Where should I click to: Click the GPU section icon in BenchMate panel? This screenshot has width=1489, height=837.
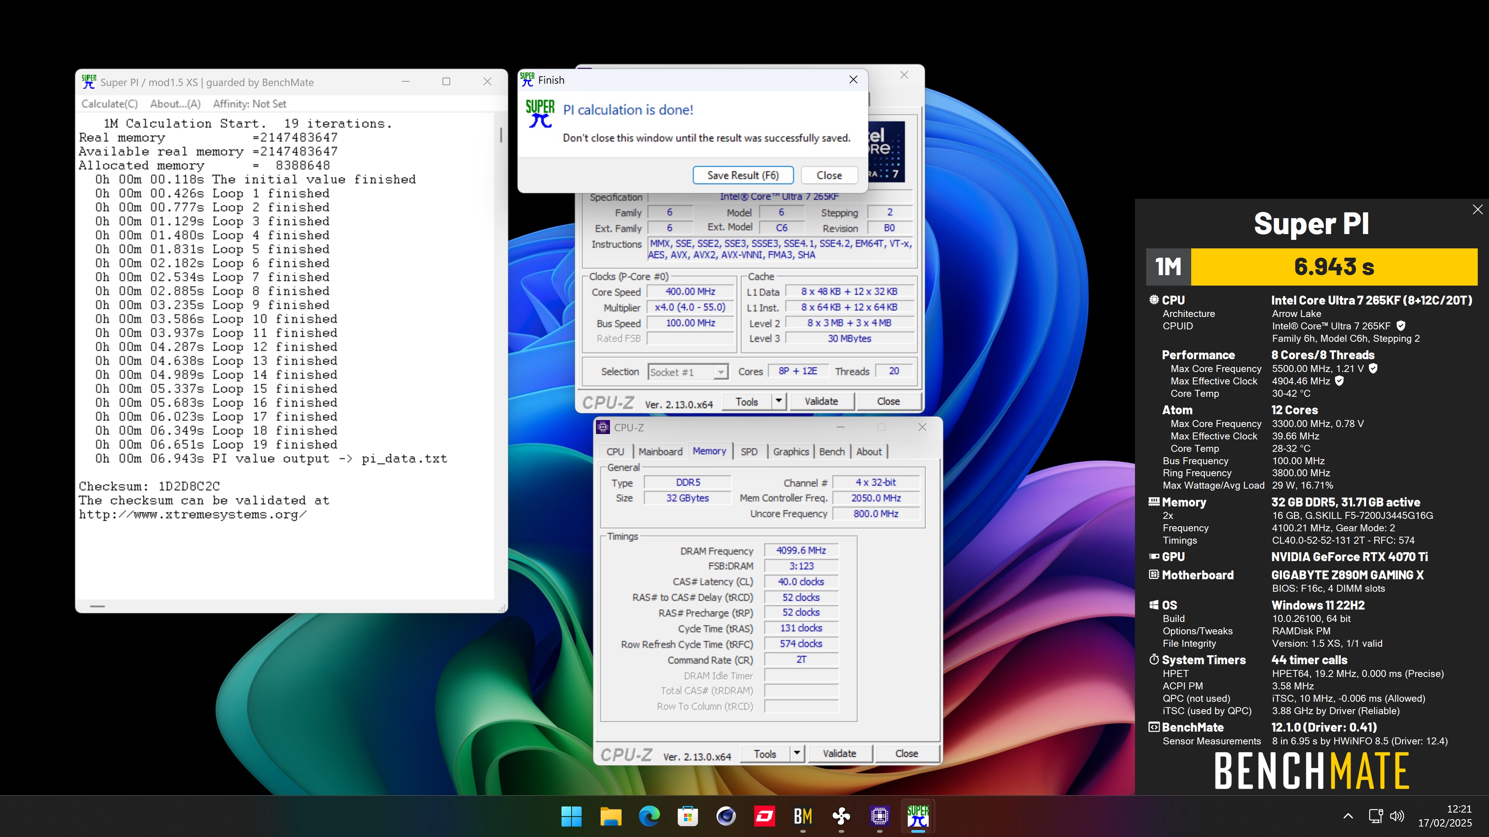1154,556
